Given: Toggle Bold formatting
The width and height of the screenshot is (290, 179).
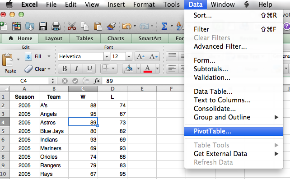Looking at the screenshot, I should pos(65,69).
